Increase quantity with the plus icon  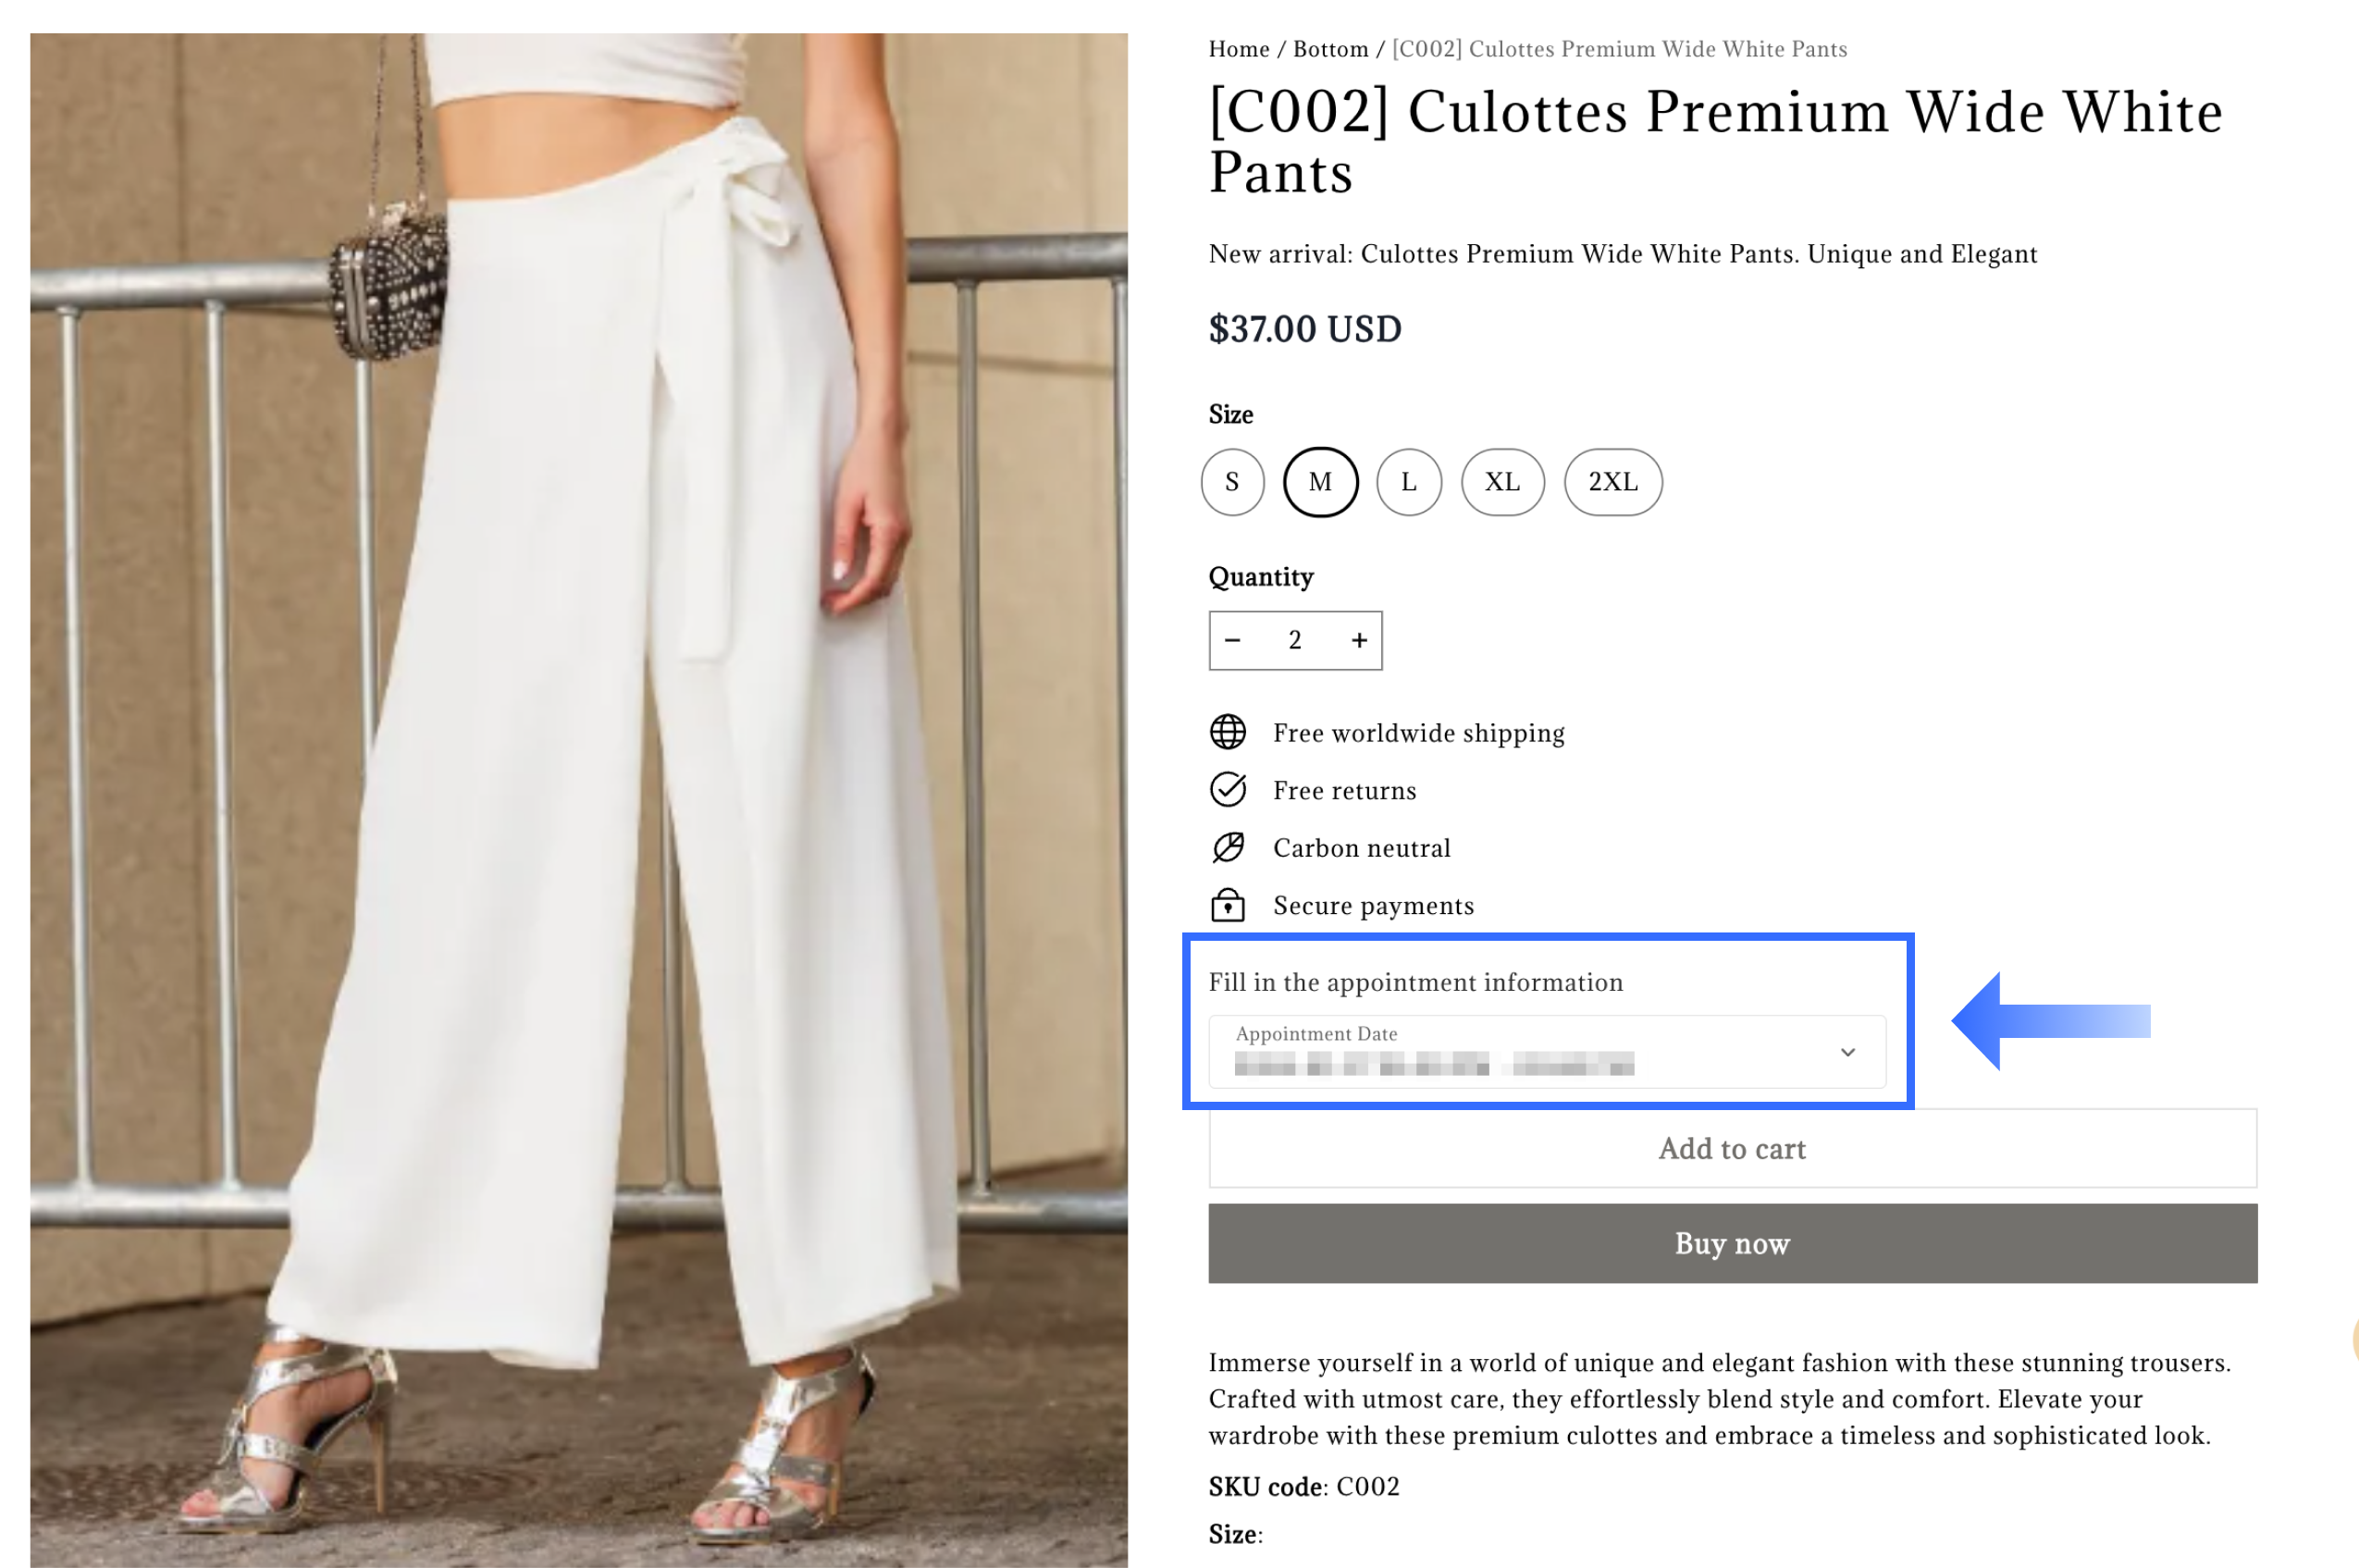(x=1359, y=640)
